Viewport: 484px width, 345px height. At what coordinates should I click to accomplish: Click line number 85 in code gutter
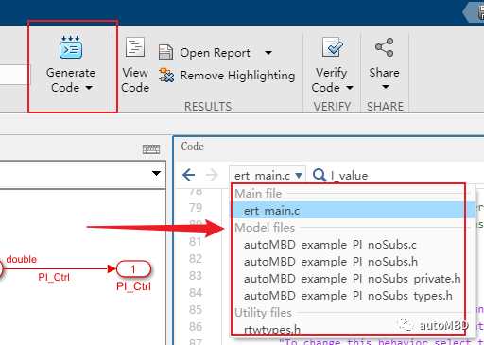(196, 310)
